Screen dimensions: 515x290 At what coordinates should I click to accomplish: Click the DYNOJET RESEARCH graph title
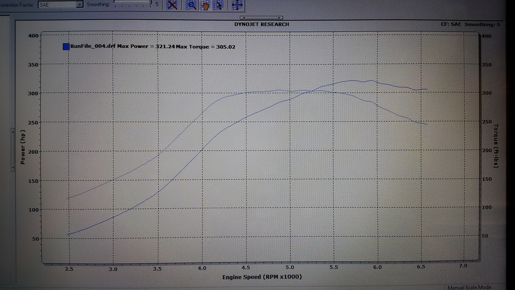(262, 24)
